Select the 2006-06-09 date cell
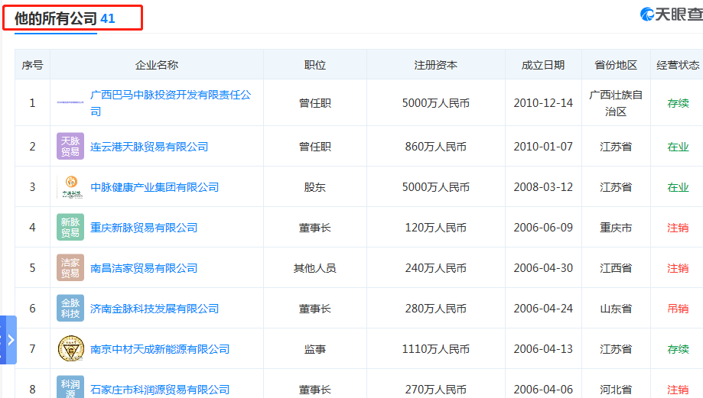Screen dimensions: 703x398 pyautogui.click(x=543, y=228)
